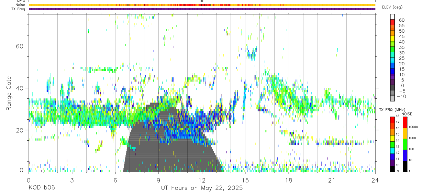The width and height of the screenshot is (422, 195).
Task: Click x-axis tick label 9
Action: (158, 180)
